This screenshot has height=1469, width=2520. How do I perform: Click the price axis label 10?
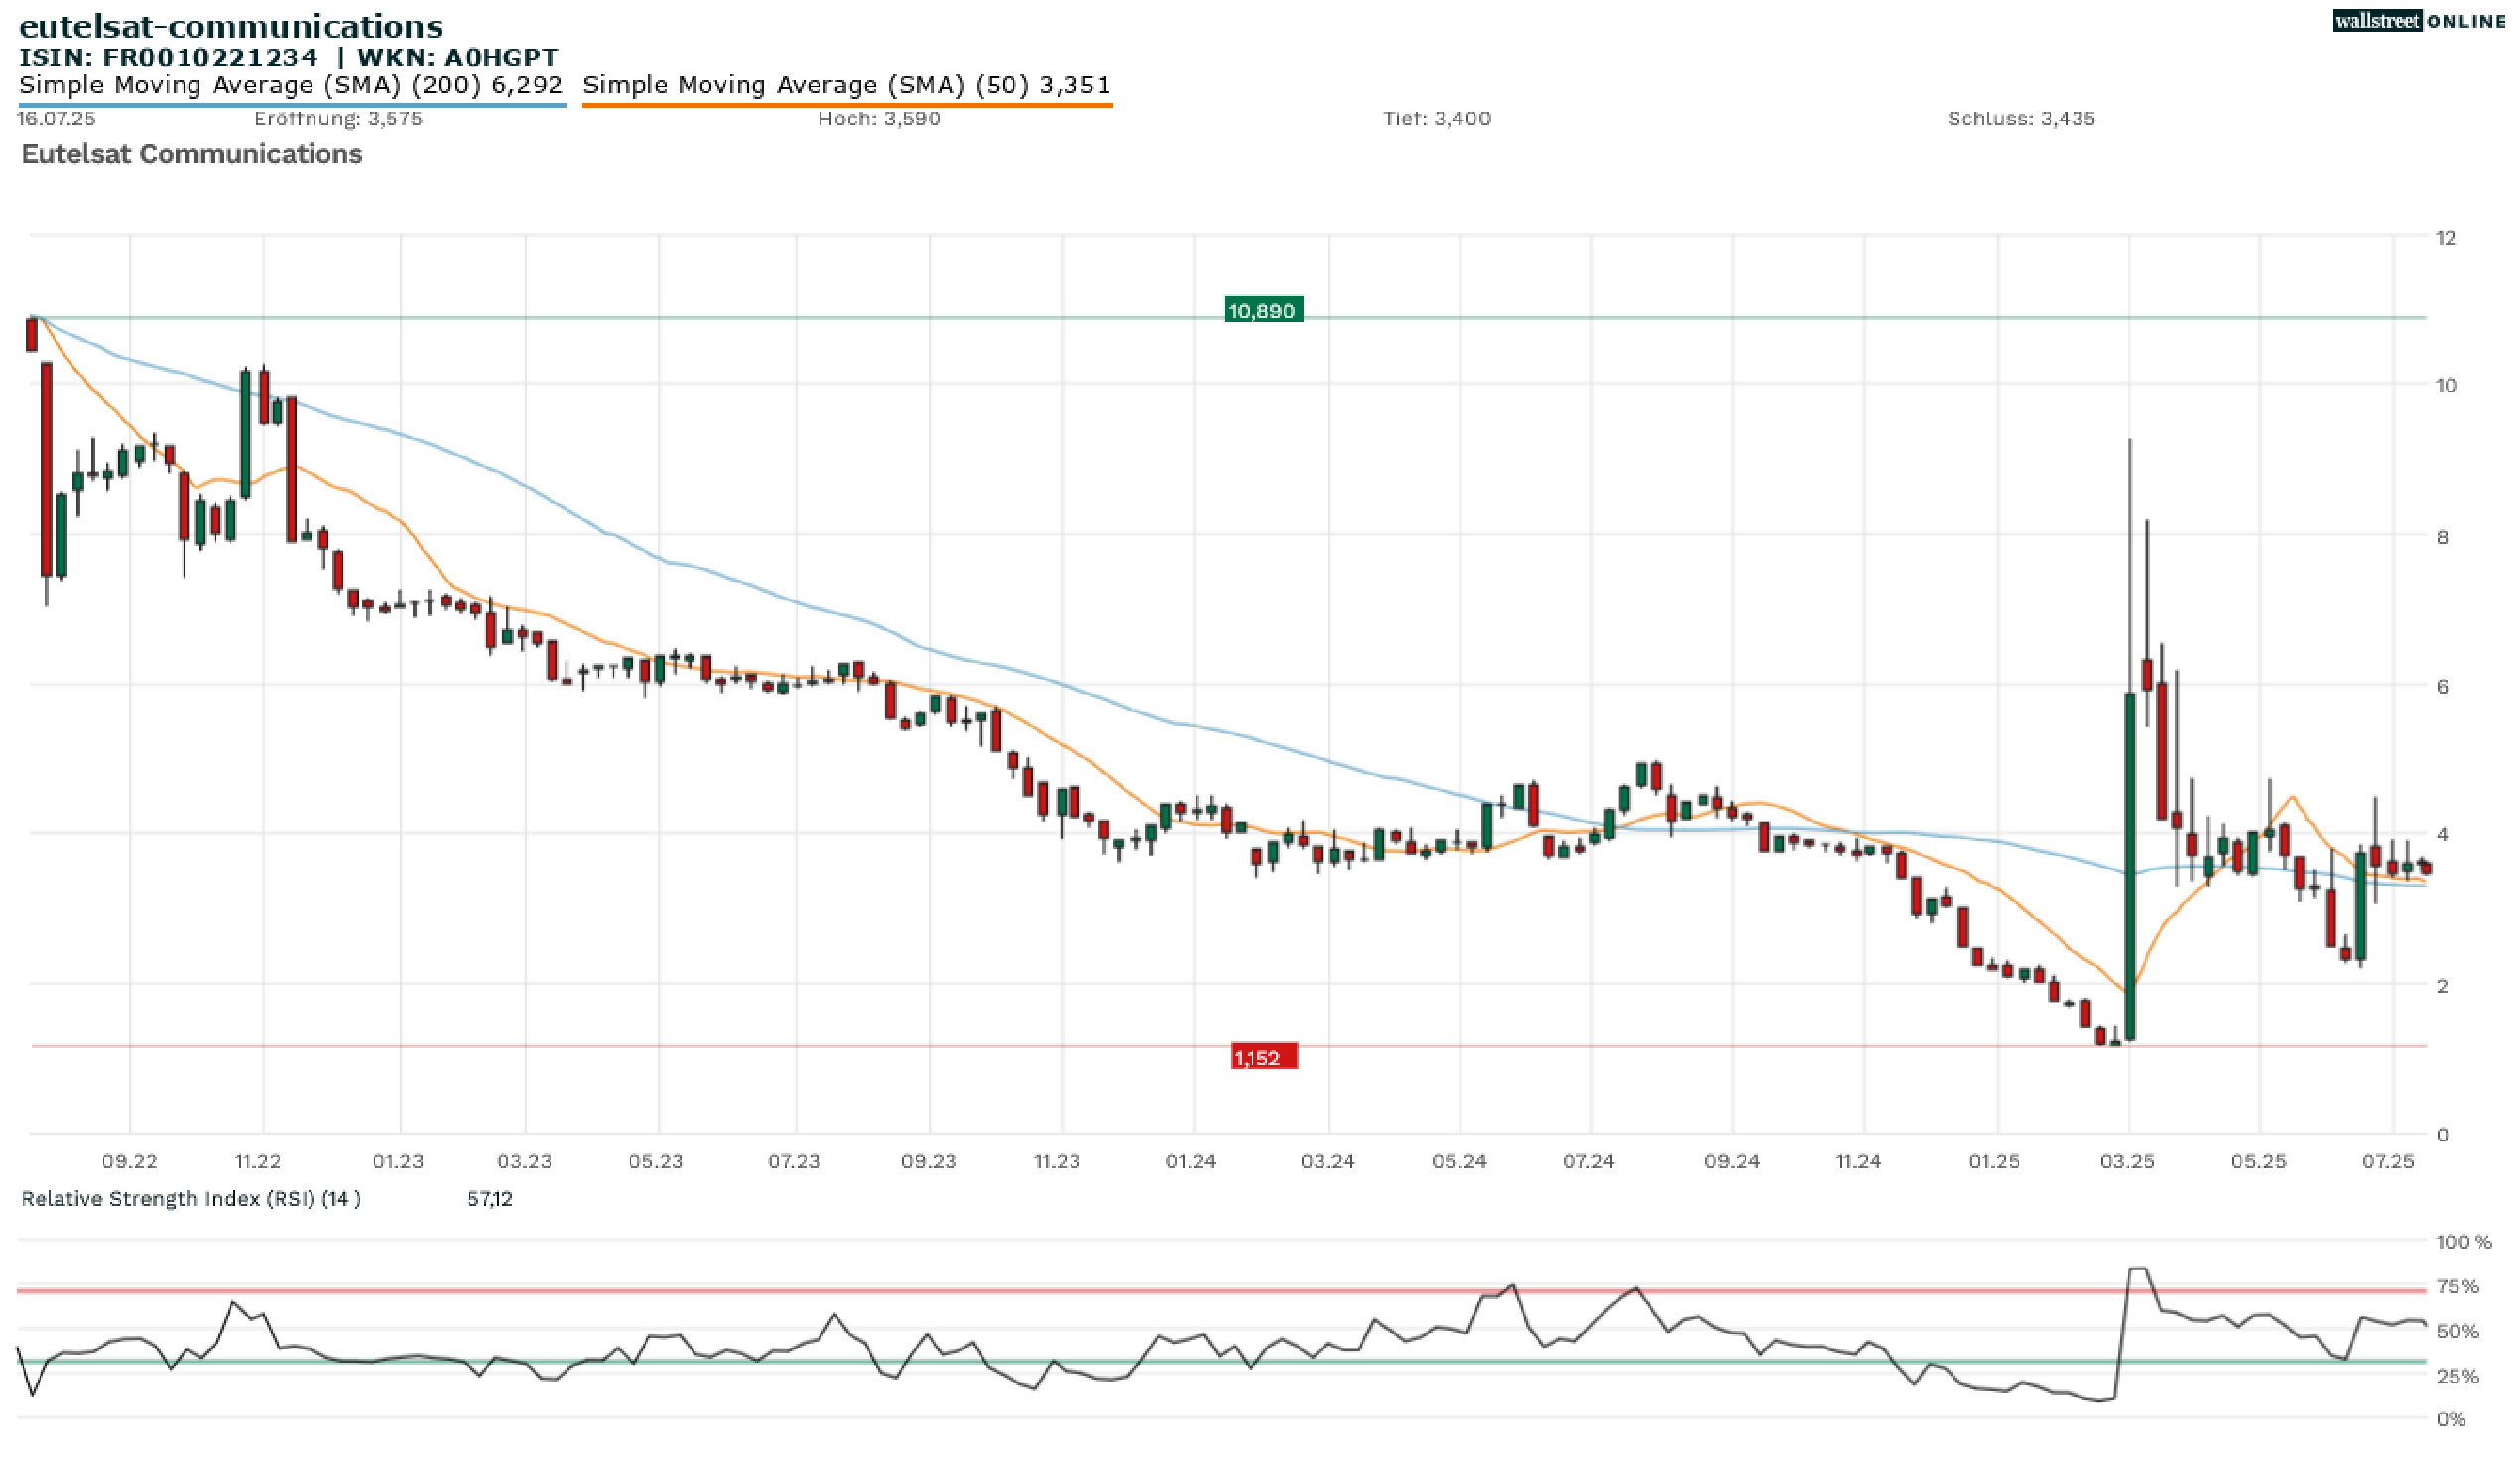point(2446,385)
